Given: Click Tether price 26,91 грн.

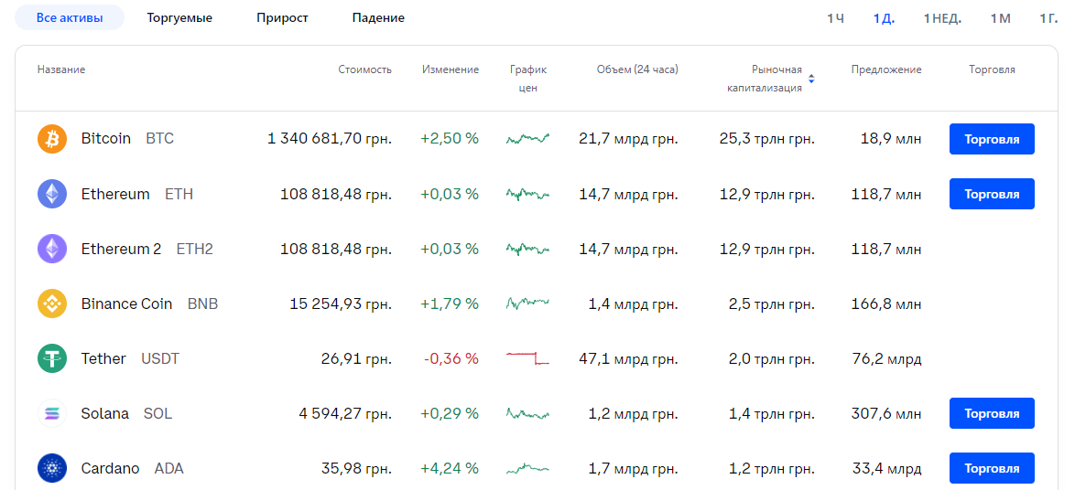Looking at the screenshot, I should 356,358.
